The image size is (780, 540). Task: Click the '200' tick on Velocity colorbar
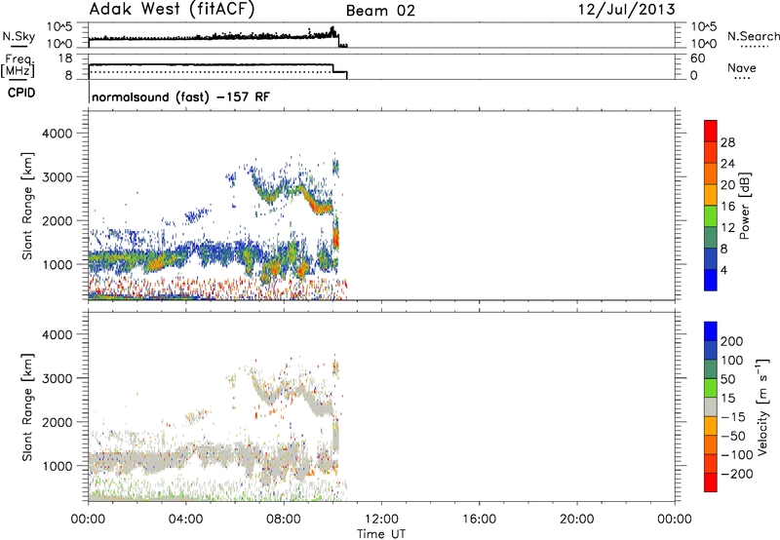click(732, 341)
